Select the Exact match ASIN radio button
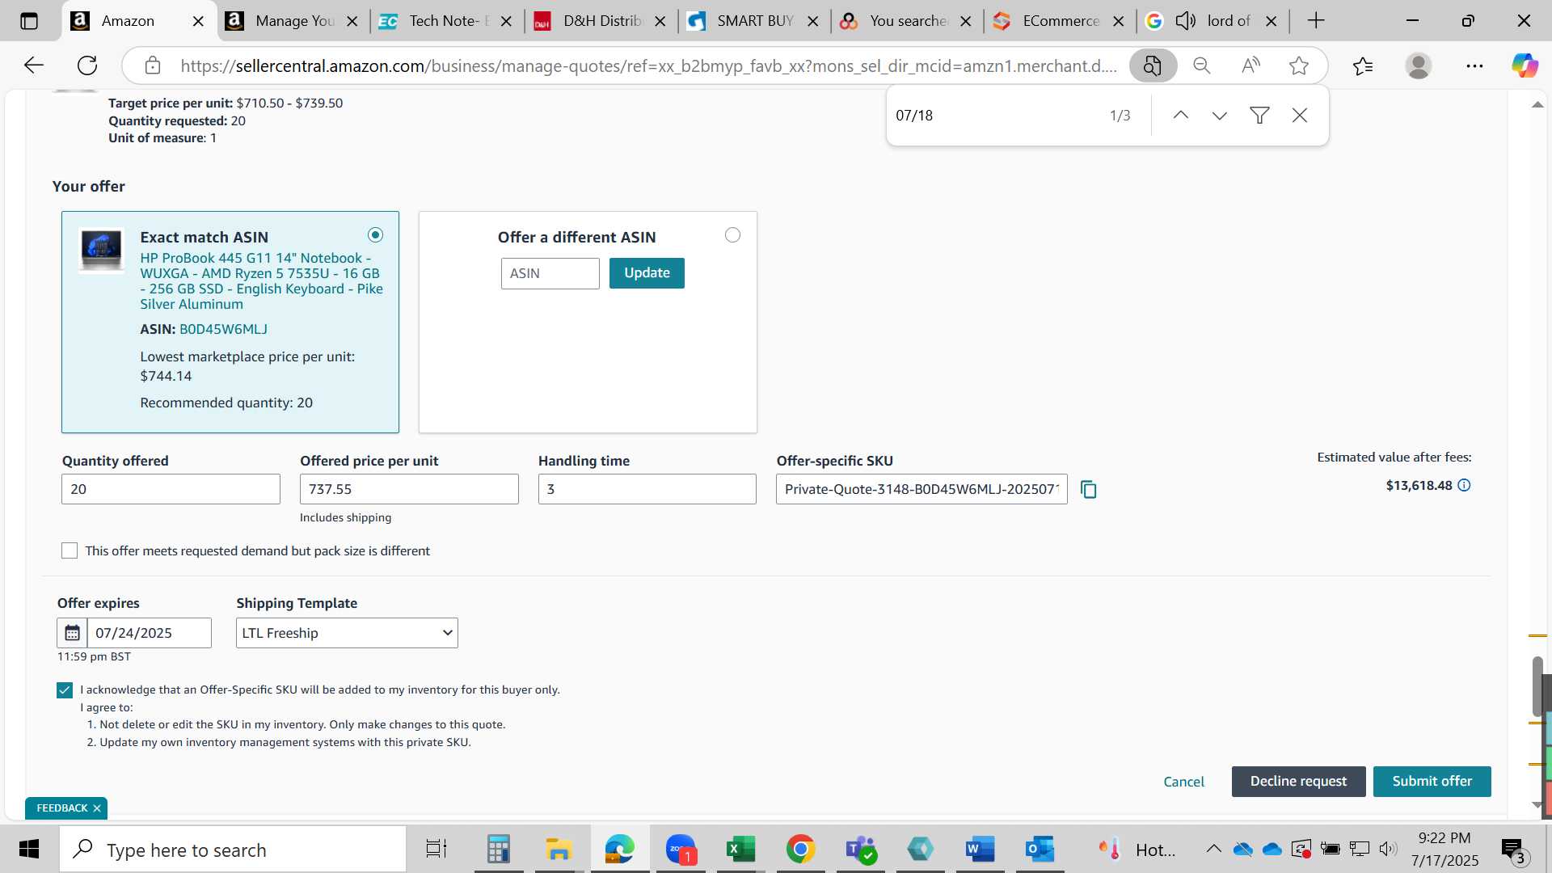Screen dimensions: 1552x873 tap(375, 235)
